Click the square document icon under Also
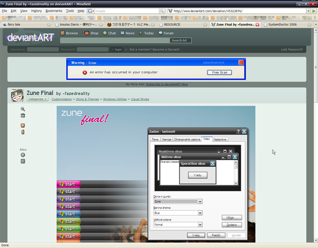 (23, 161)
